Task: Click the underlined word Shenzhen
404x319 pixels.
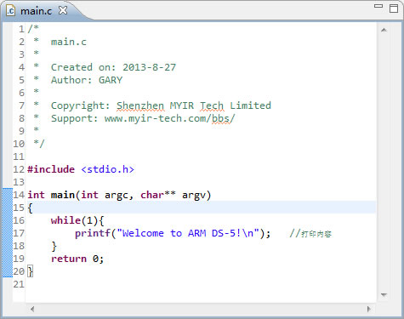Action: (x=140, y=105)
